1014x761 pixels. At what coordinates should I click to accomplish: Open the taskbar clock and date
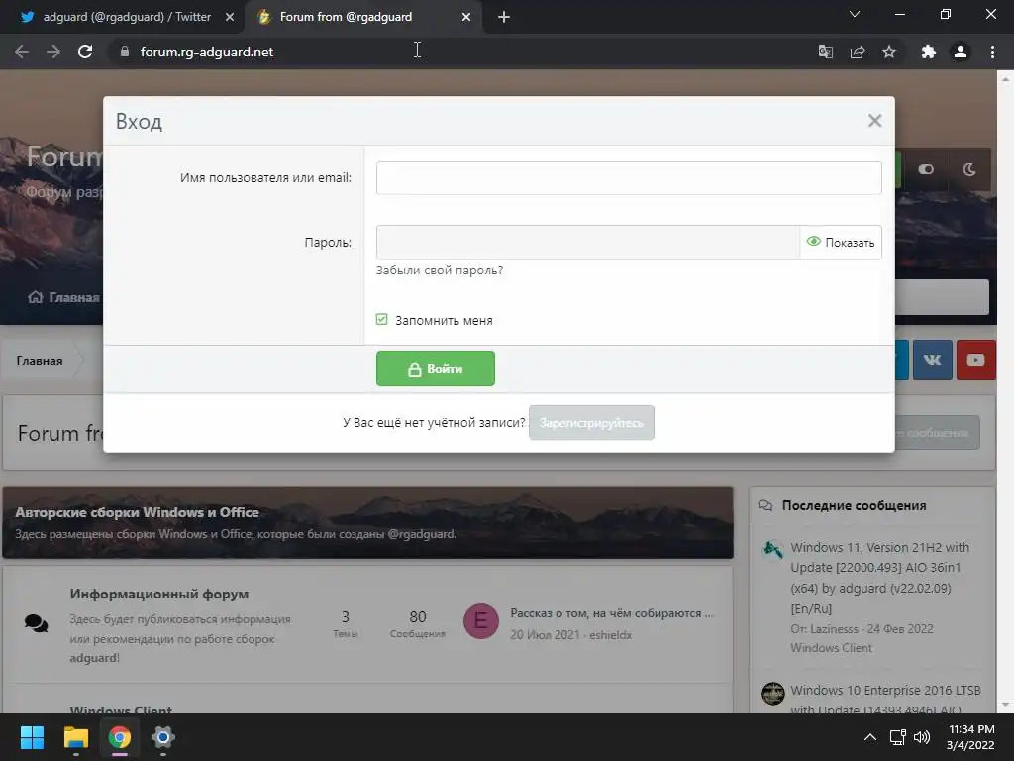(970, 737)
